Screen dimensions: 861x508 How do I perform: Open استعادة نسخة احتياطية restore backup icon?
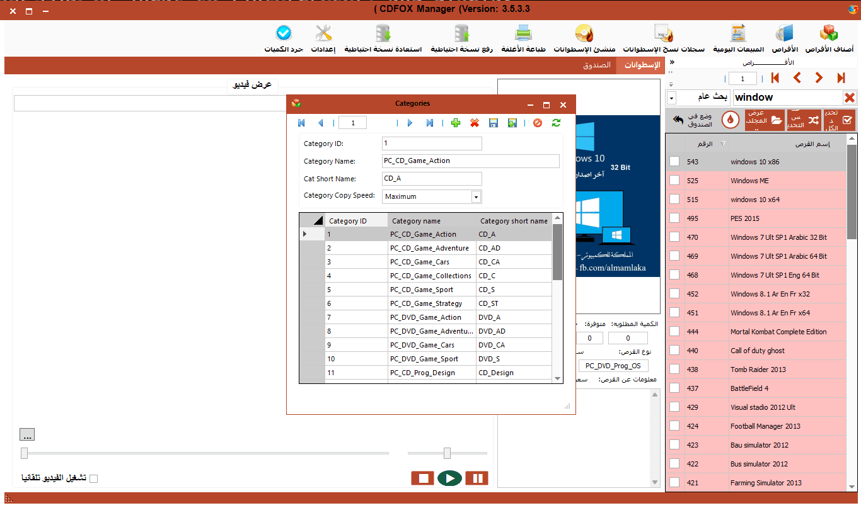pyautogui.click(x=383, y=39)
